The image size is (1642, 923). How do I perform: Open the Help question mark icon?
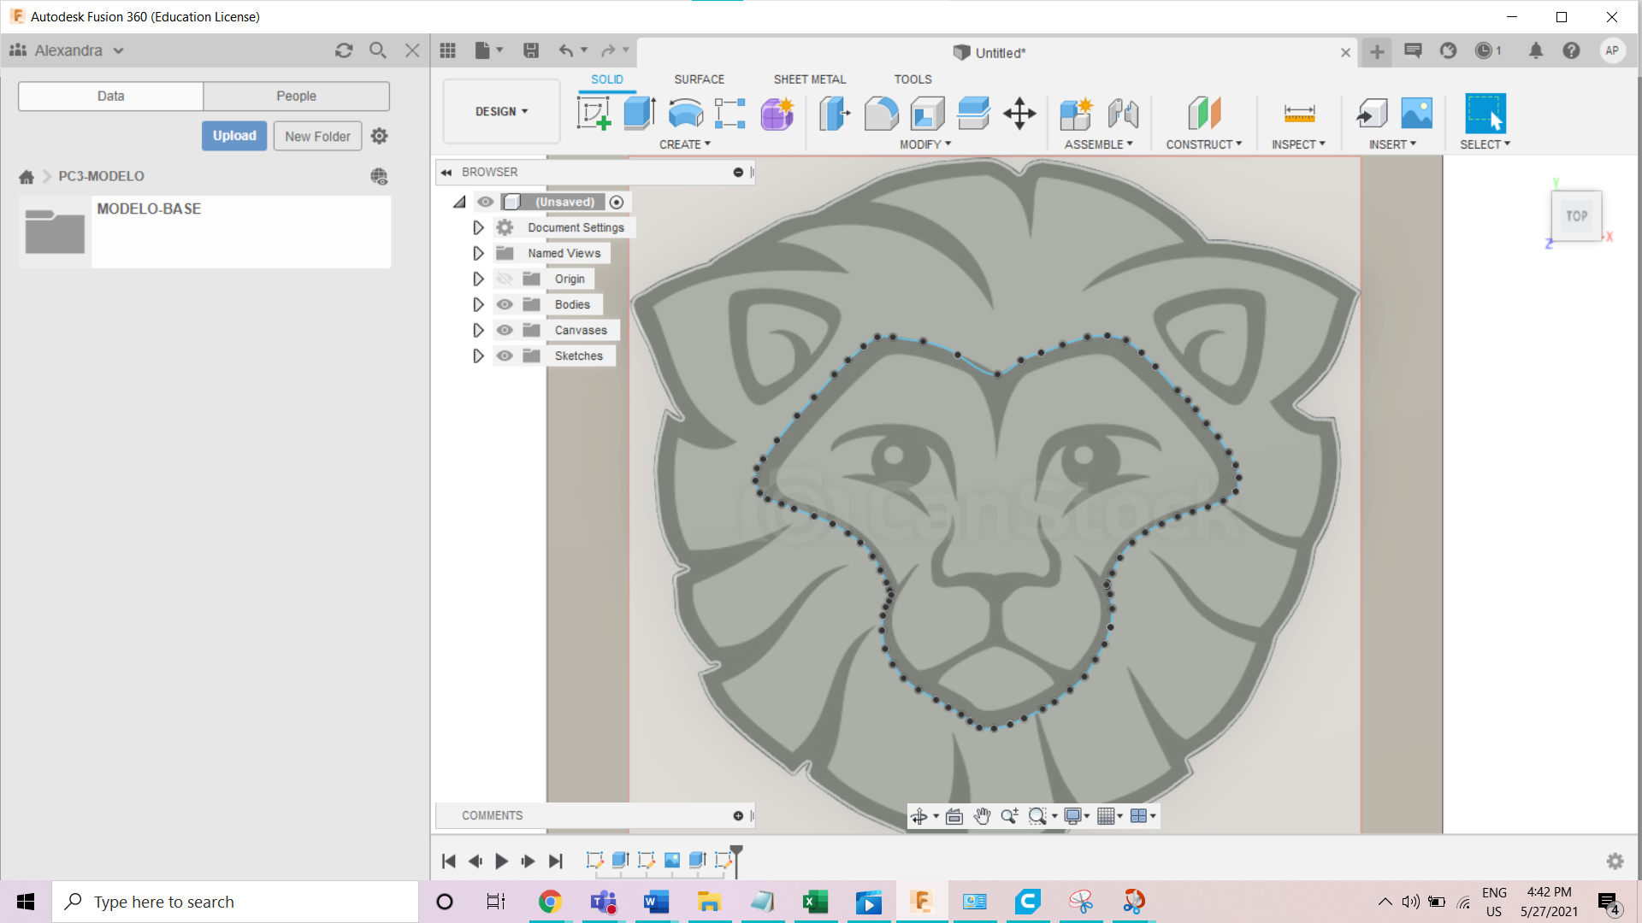1571,50
